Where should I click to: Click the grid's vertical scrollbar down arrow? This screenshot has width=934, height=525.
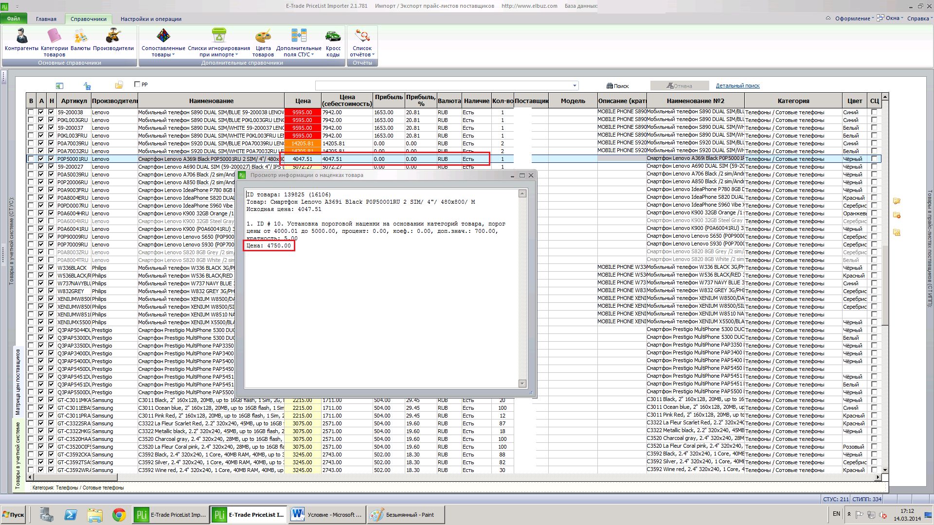coord(885,470)
